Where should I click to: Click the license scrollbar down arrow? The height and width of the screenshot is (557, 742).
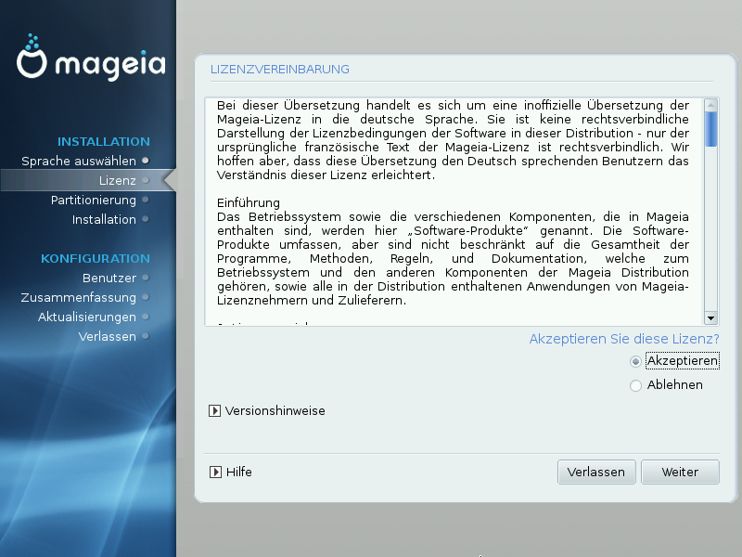pyautogui.click(x=710, y=318)
